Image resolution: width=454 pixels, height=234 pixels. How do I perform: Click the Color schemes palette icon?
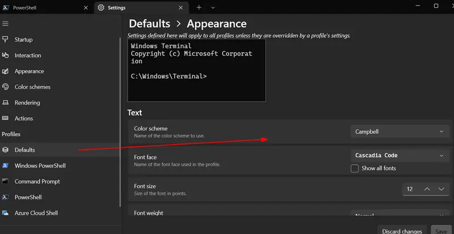[x=5, y=87]
